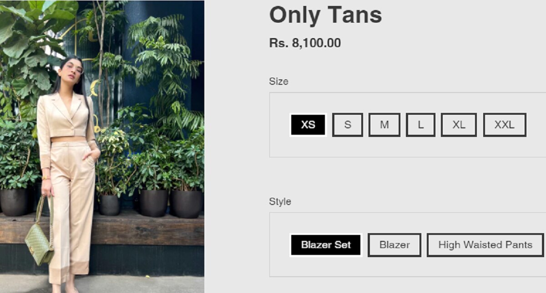Screen dimensions: 546x293
Task: Click the cropped blazer in the photo
Action: (x=64, y=118)
